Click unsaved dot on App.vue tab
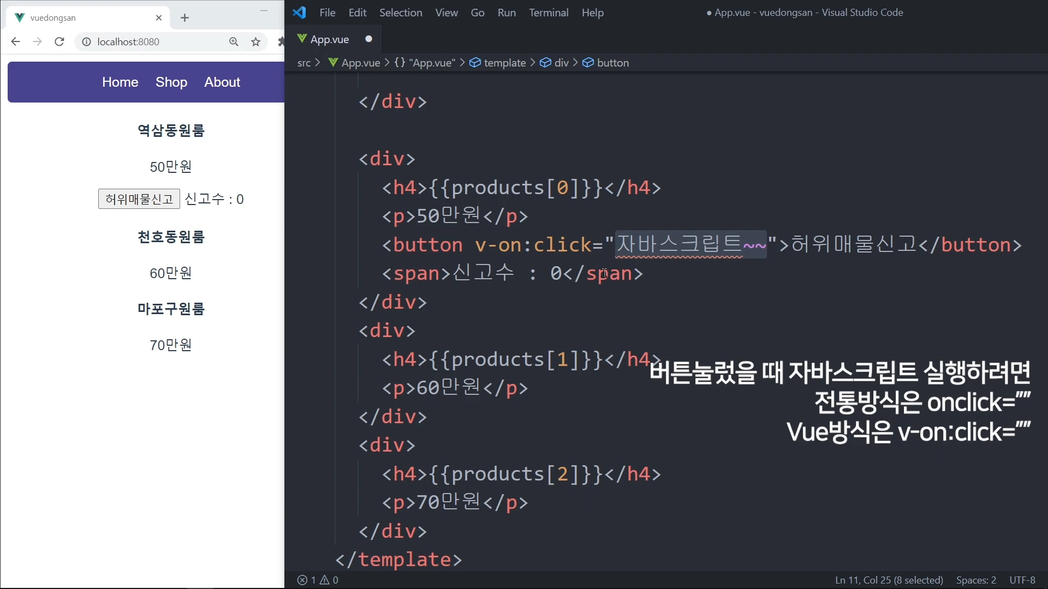Screen dimensions: 1048x589 click(x=368, y=39)
